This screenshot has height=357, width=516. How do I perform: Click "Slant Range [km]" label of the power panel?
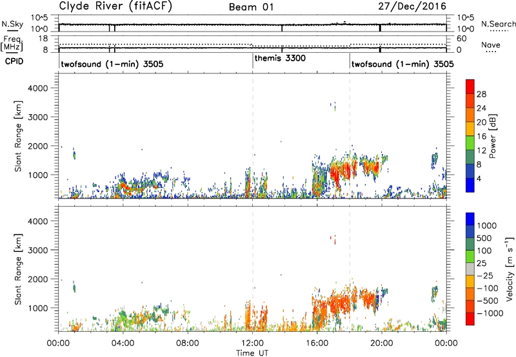[18, 136]
